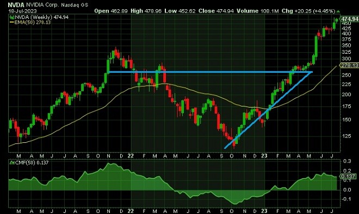Click the 400 price axis label
The image size is (359, 214).
pos(346,34)
